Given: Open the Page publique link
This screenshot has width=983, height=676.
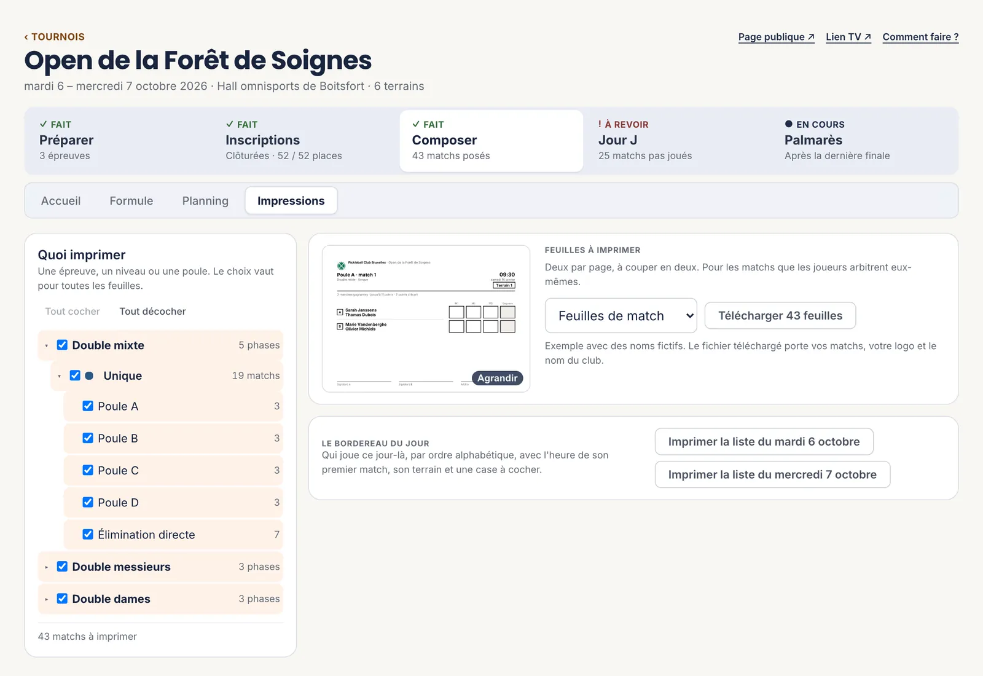Looking at the screenshot, I should [776, 37].
